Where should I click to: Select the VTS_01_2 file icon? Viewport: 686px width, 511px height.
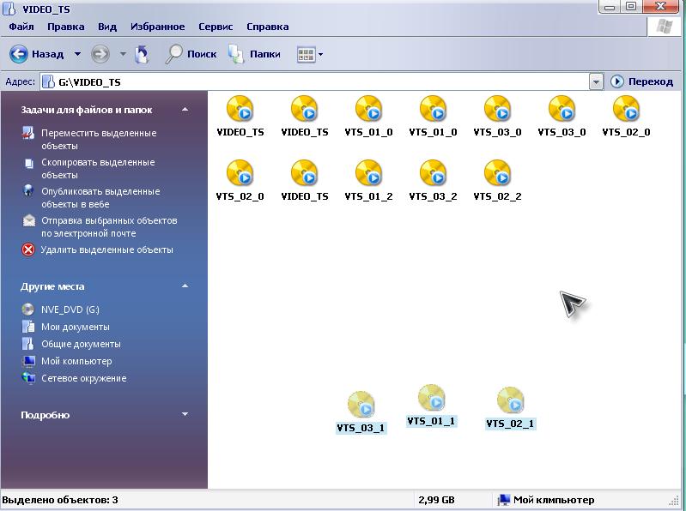[368, 173]
